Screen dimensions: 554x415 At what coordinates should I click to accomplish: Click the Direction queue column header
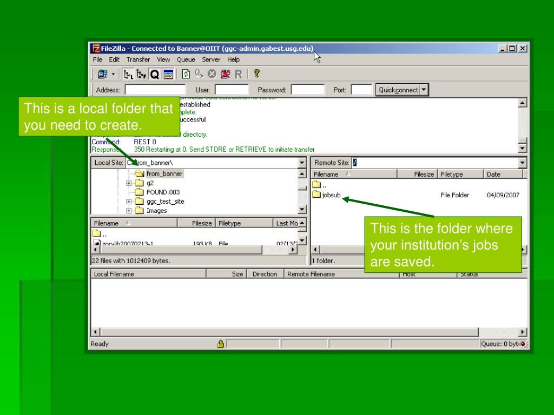pyautogui.click(x=265, y=274)
